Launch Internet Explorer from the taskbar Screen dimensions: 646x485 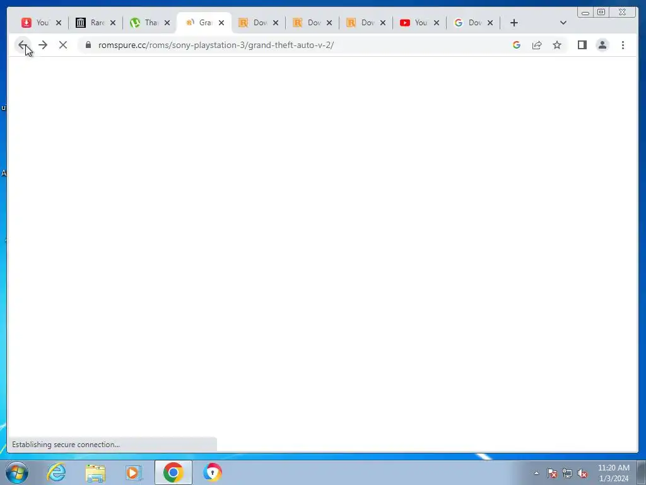[x=56, y=472]
